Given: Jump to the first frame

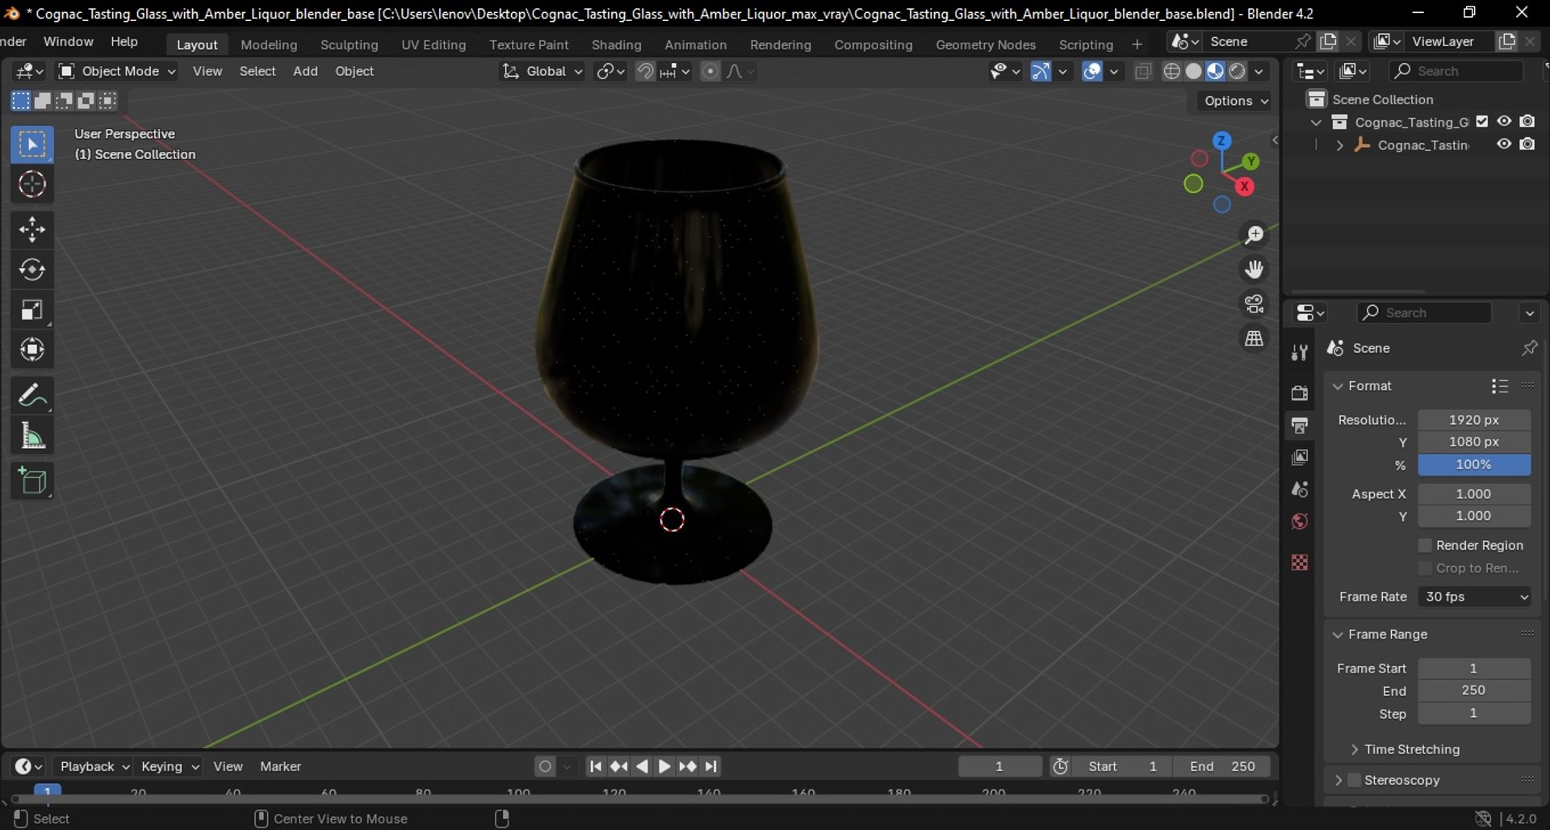Looking at the screenshot, I should [x=595, y=766].
